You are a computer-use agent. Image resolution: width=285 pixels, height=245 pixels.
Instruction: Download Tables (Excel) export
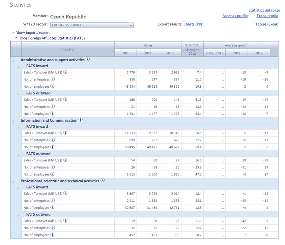[267, 24]
